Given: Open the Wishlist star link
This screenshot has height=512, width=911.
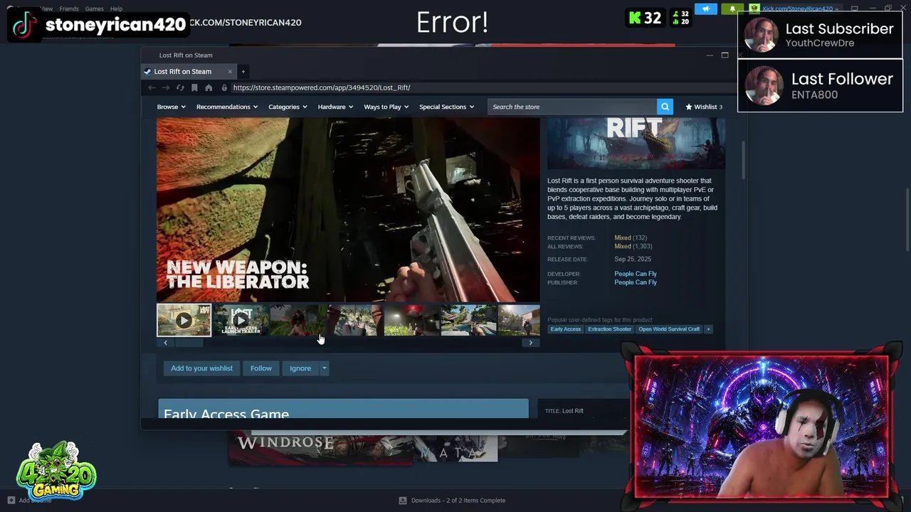Looking at the screenshot, I should click(x=704, y=107).
